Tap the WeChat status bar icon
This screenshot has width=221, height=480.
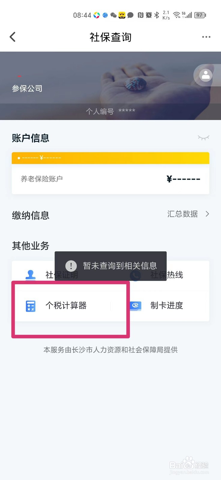coord(113,15)
